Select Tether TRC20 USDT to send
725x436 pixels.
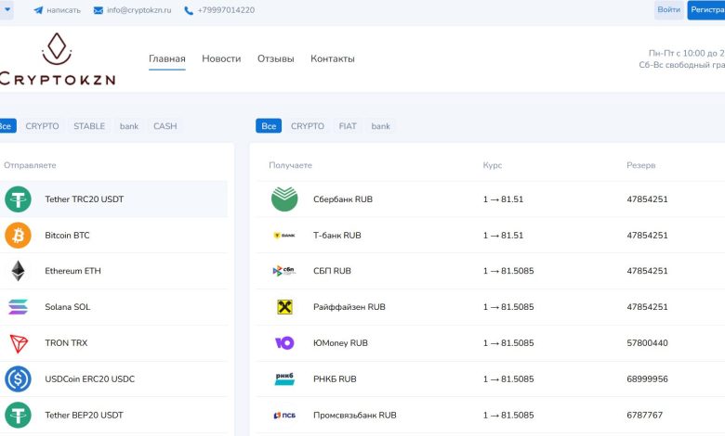tap(113, 199)
